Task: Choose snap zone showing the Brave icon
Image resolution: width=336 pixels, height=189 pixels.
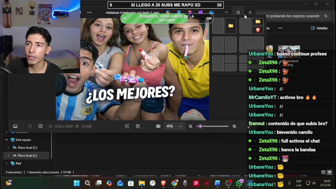Action: tap(258, 30)
